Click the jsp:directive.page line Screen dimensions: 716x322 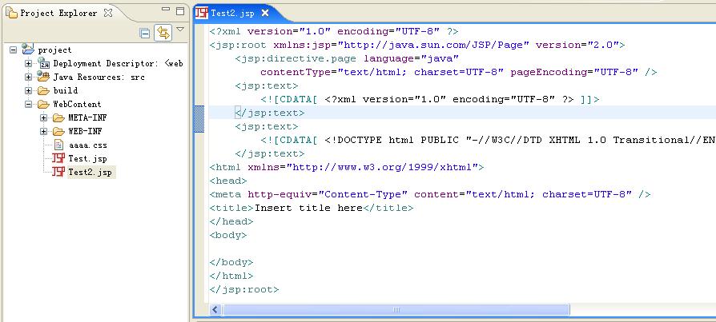[347, 58]
